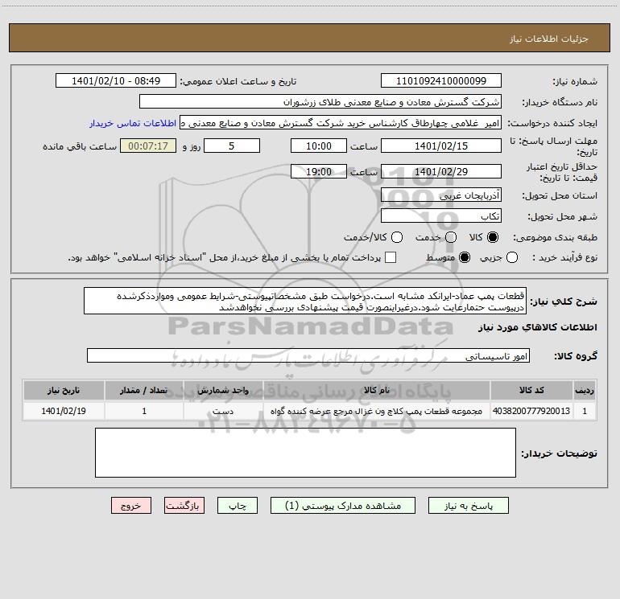Click the province field آذربایجان غربی
Image resolution: width=620 pixels, height=599 pixels.
pyautogui.click(x=441, y=195)
